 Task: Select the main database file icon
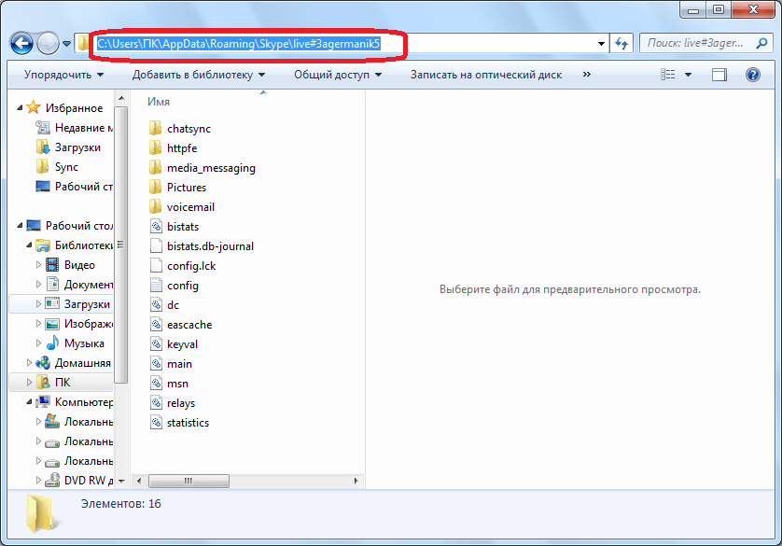pos(157,364)
